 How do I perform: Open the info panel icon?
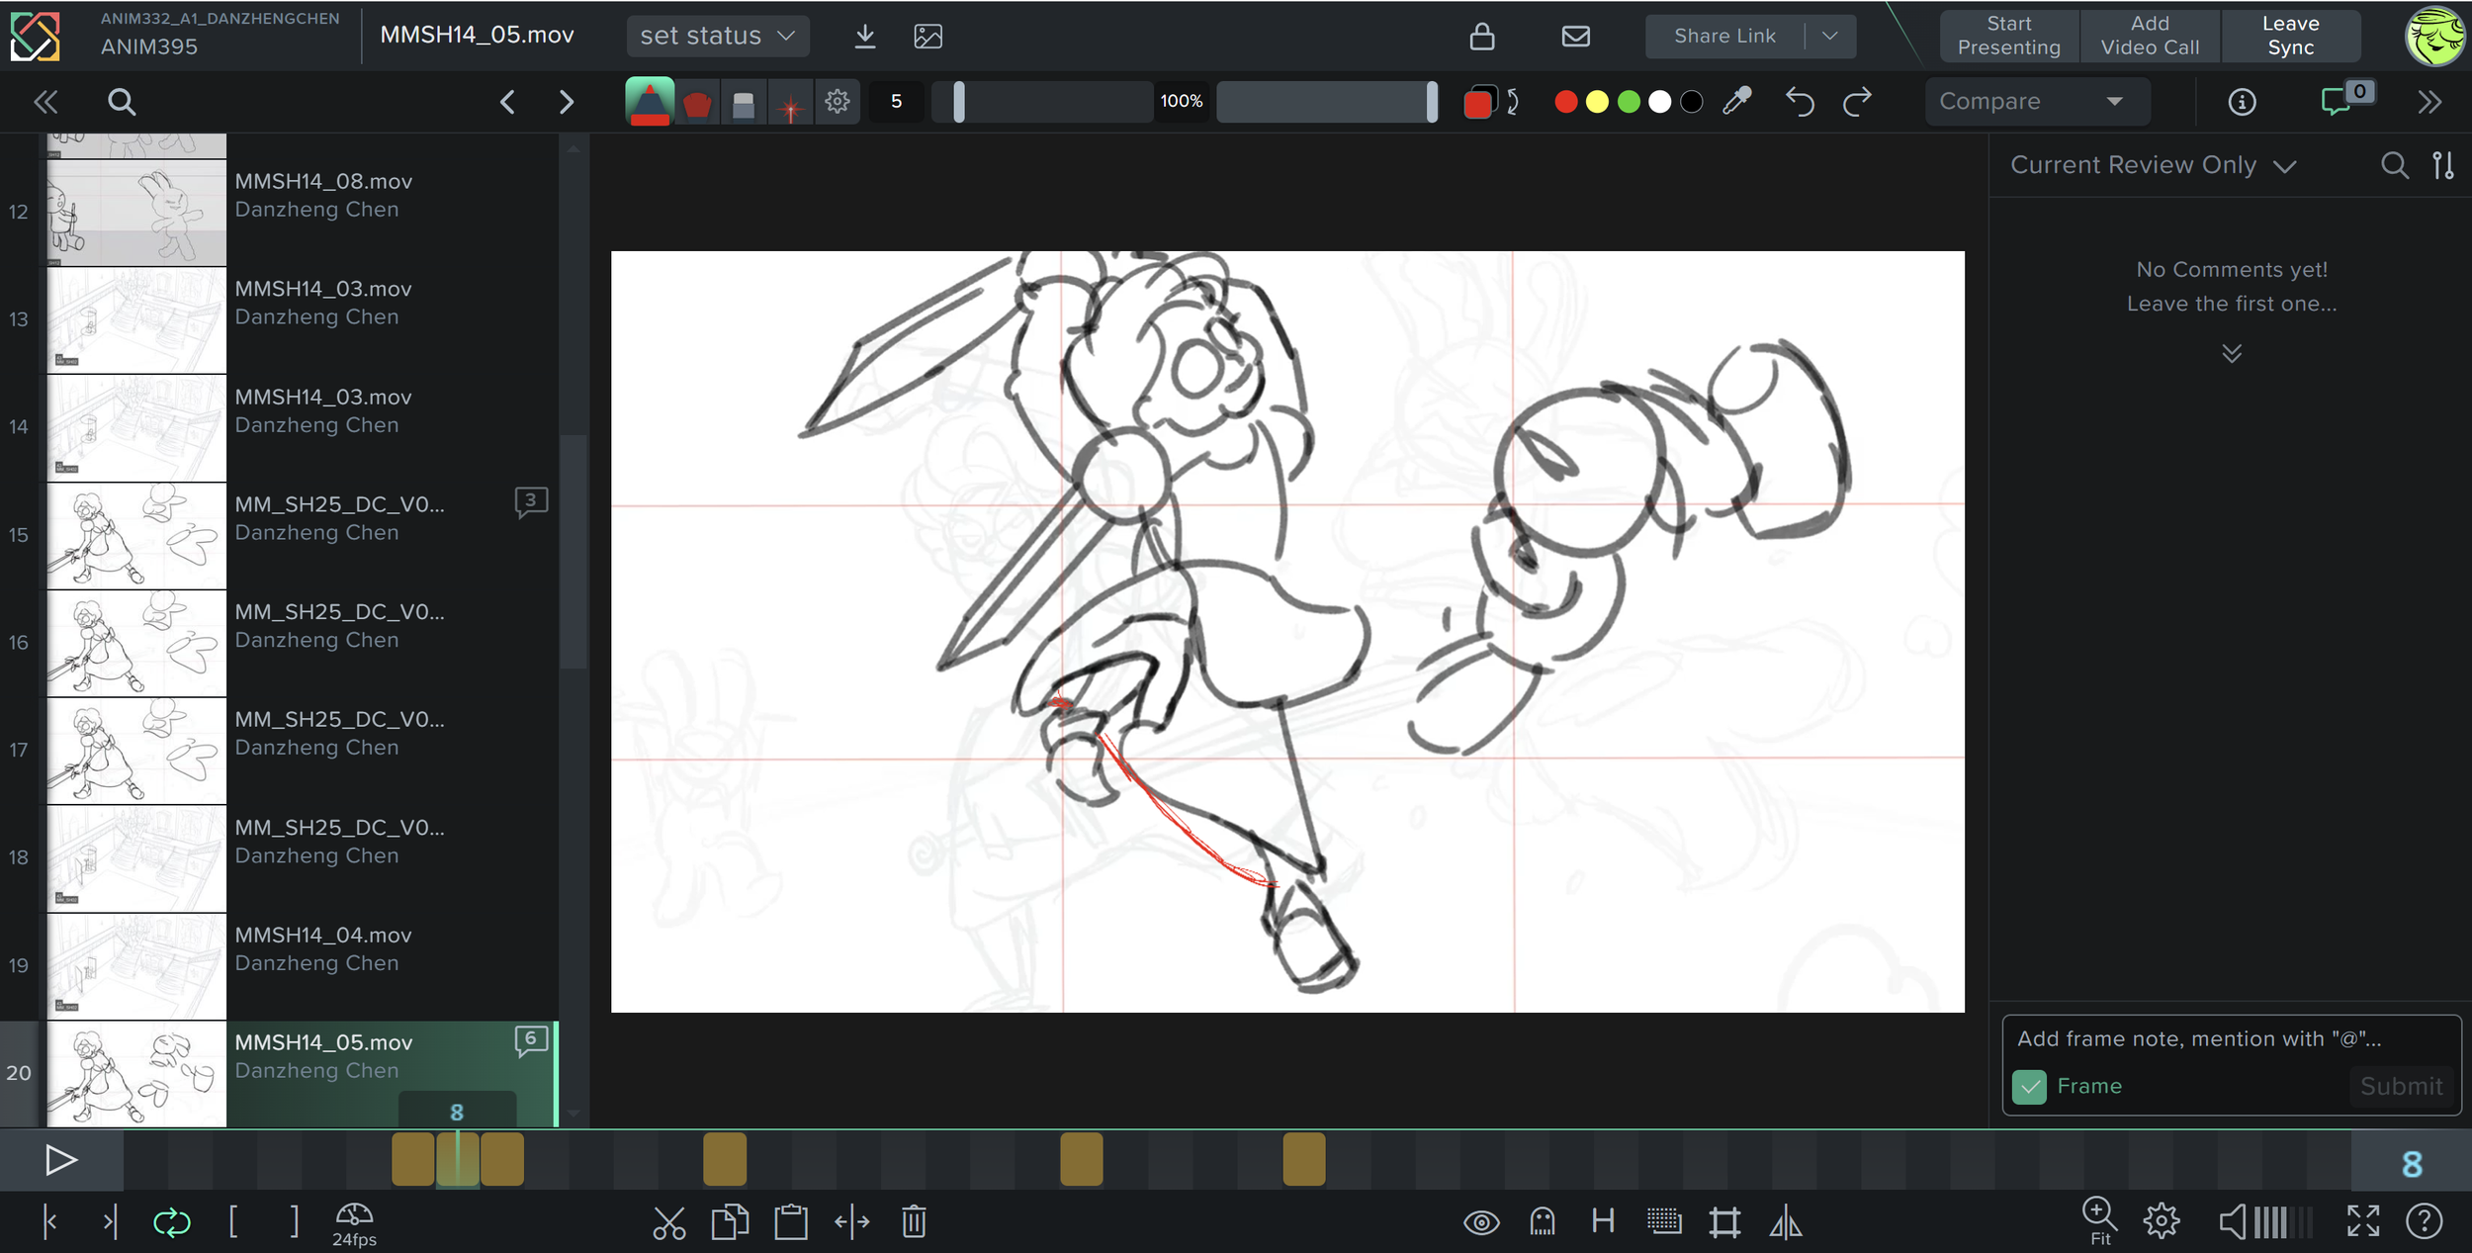click(2242, 101)
